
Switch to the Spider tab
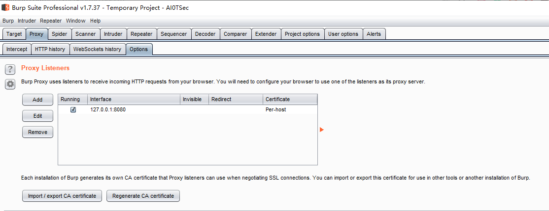coord(60,34)
